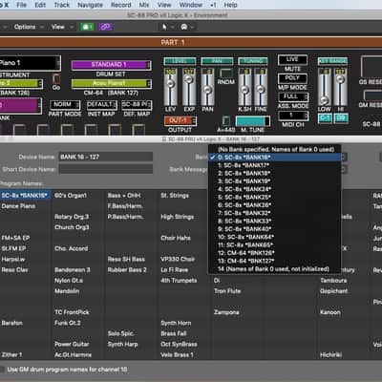382x382 pixels.
Task: Open the Track menu
Action: click(62, 5)
